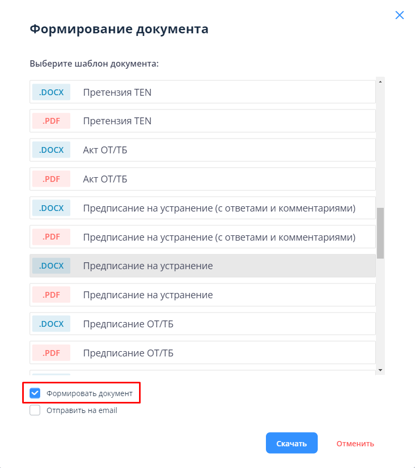Click the .PDF badge for Претензия TEN
This screenshot has height=468, width=415.
(x=51, y=121)
